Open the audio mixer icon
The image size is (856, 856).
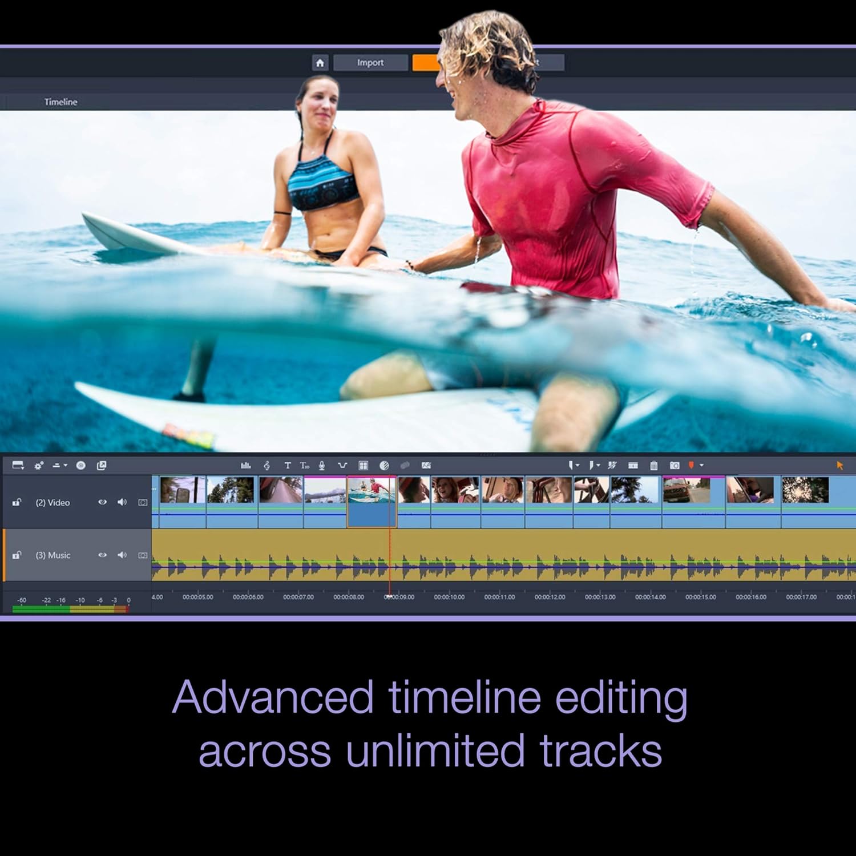pos(246,466)
